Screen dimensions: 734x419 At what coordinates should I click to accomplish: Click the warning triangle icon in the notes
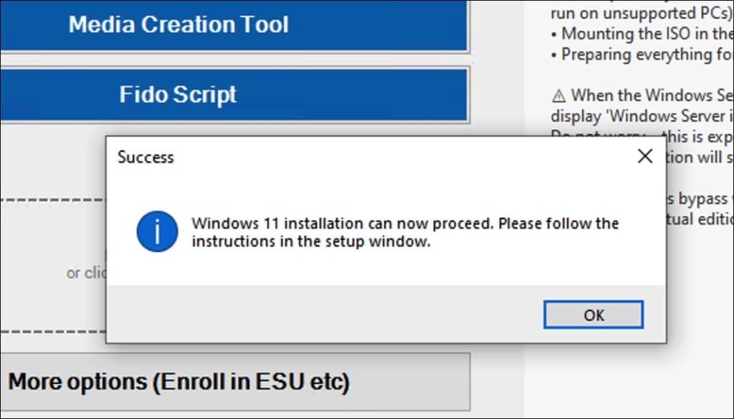point(558,95)
